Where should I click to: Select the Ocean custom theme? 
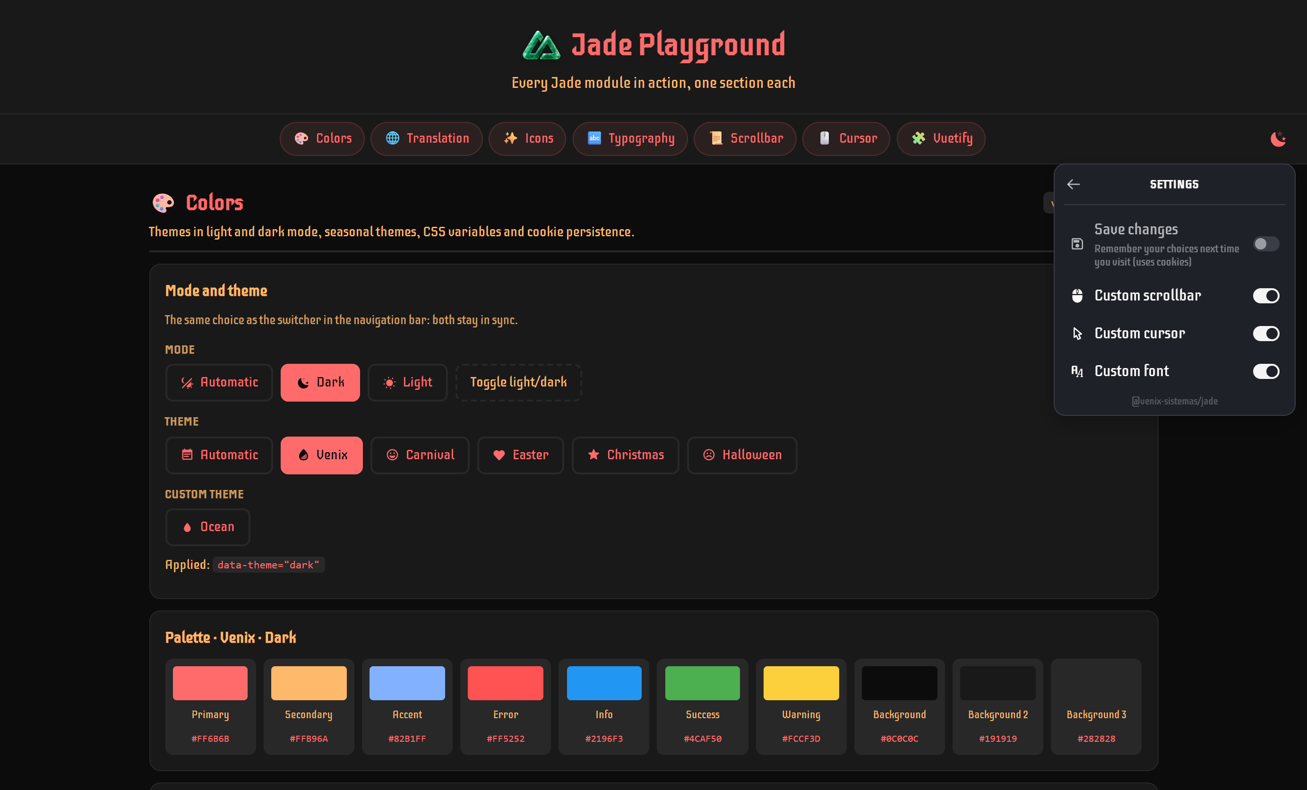[207, 527]
